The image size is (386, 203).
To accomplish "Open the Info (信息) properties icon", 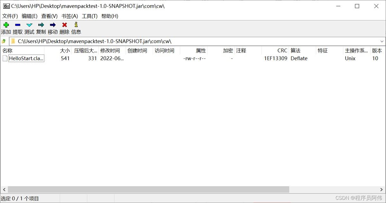I will pyautogui.click(x=76, y=25).
